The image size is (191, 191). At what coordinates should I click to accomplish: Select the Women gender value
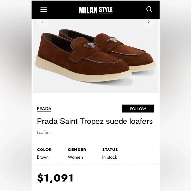tap(75, 157)
